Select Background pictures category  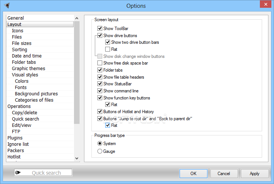click(40, 93)
